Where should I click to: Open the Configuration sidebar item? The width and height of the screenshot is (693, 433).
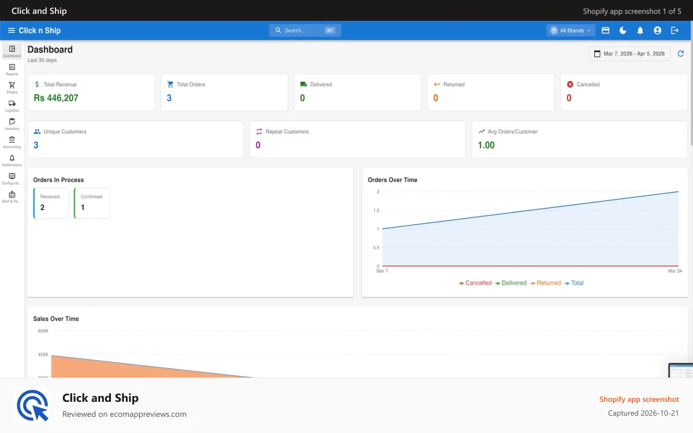pyautogui.click(x=12, y=179)
